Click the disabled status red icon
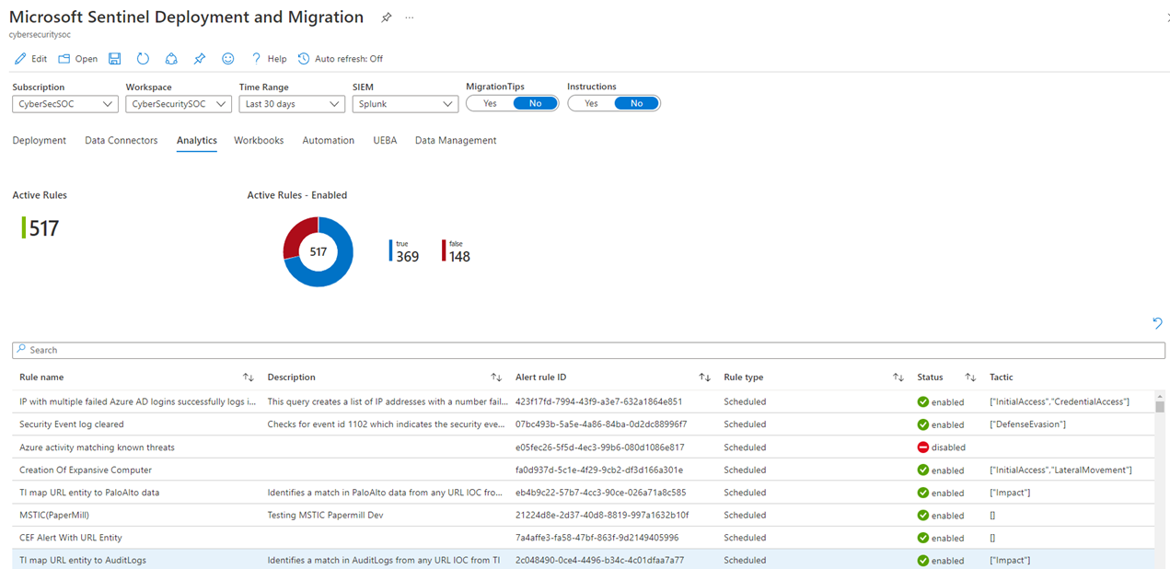 coord(922,447)
